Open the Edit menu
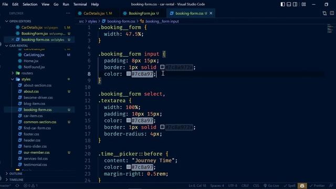Image resolution: width=336 pixels, height=189 pixels. (x=15, y=4)
